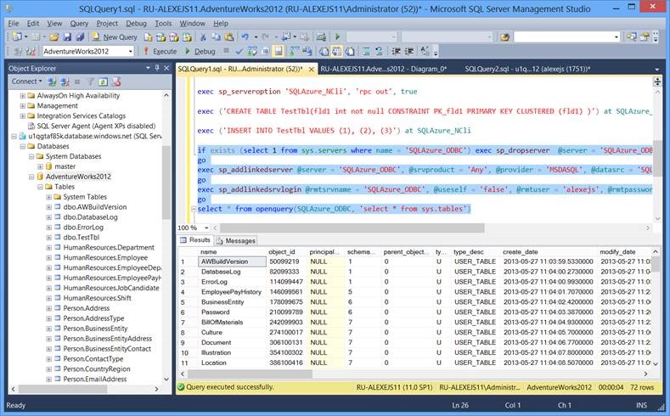Viewport: 670px width, 416px height.
Task: Close the SQLQuery1.sql tab
Action: pyautogui.click(x=312, y=69)
